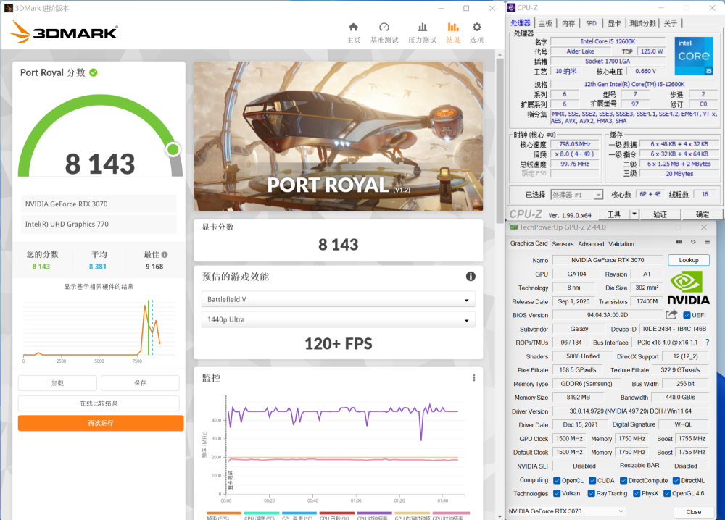The height and width of the screenshot is (520, 725).
Task: Open the monitoring panel three-dot menu
Action: click(x=474, y=378)
